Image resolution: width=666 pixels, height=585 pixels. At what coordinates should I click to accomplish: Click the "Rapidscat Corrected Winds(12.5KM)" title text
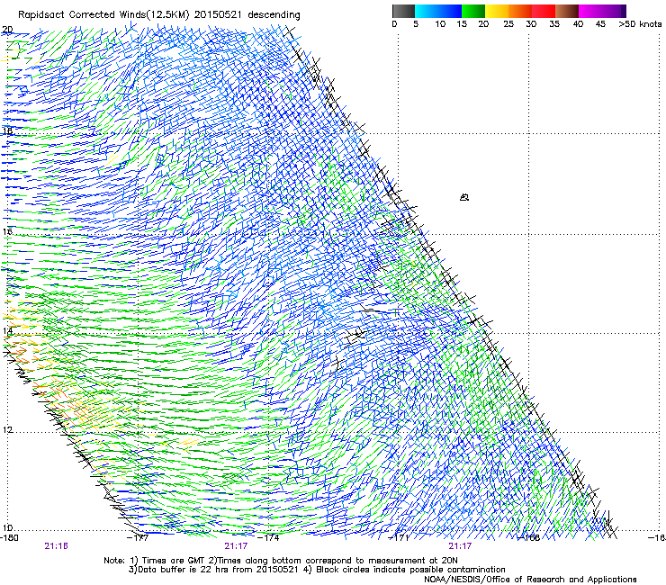click(x=103, y=15)
